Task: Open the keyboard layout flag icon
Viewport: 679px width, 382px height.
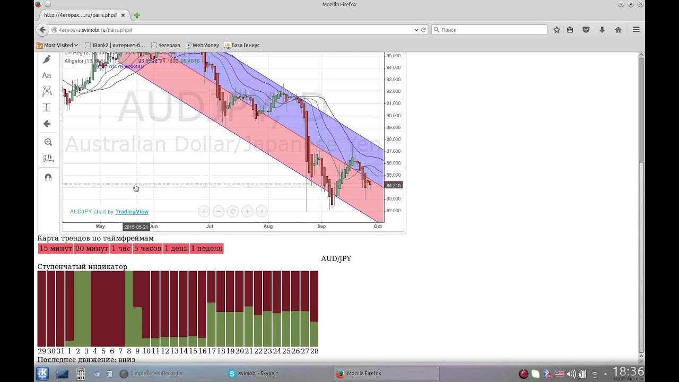Action: (559, 374)
